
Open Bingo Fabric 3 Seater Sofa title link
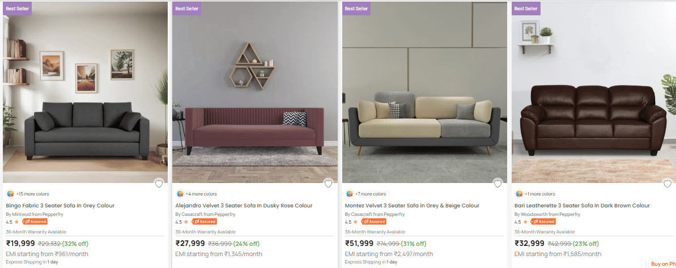pyautogui.click(x=60, y=206)
